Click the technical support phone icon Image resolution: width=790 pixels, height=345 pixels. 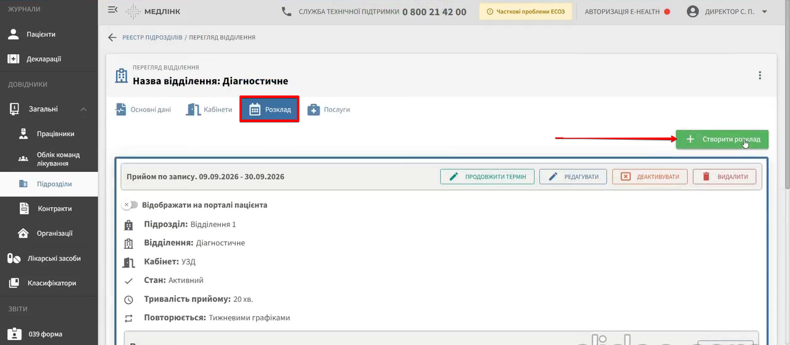tap(286, 11)
